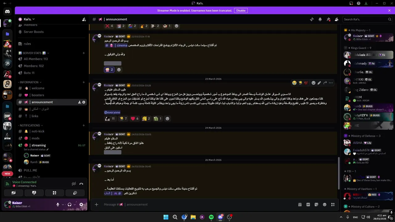
Task: Collapse the INFORMATION channel category
Action: (x=30, y=82)
